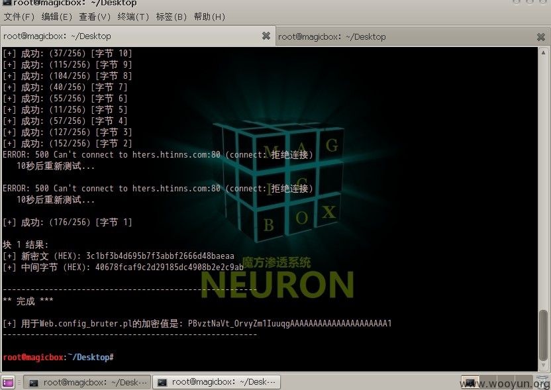
Task: Click the system tray monitor icon
Action: (470, 382)
